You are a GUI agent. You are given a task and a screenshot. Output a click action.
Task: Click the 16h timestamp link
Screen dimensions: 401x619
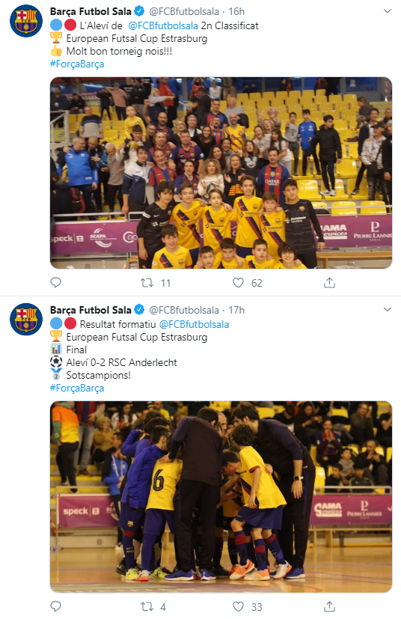tap(236, 11)
